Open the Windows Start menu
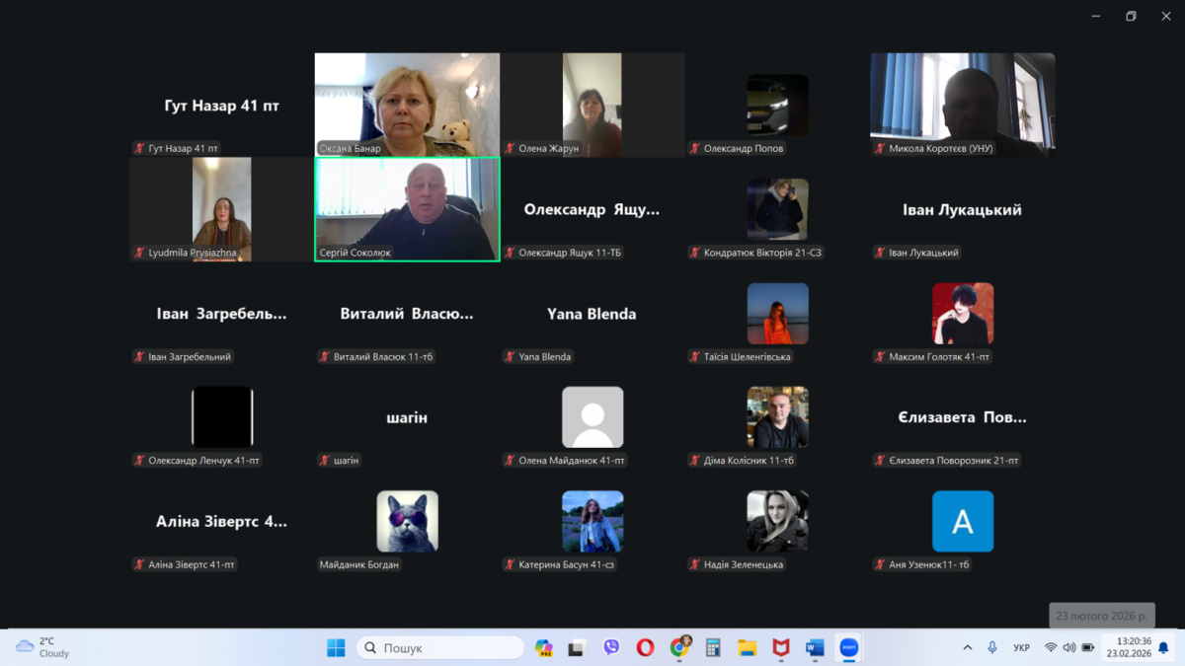1185x666 pixels. coord(336,647)
